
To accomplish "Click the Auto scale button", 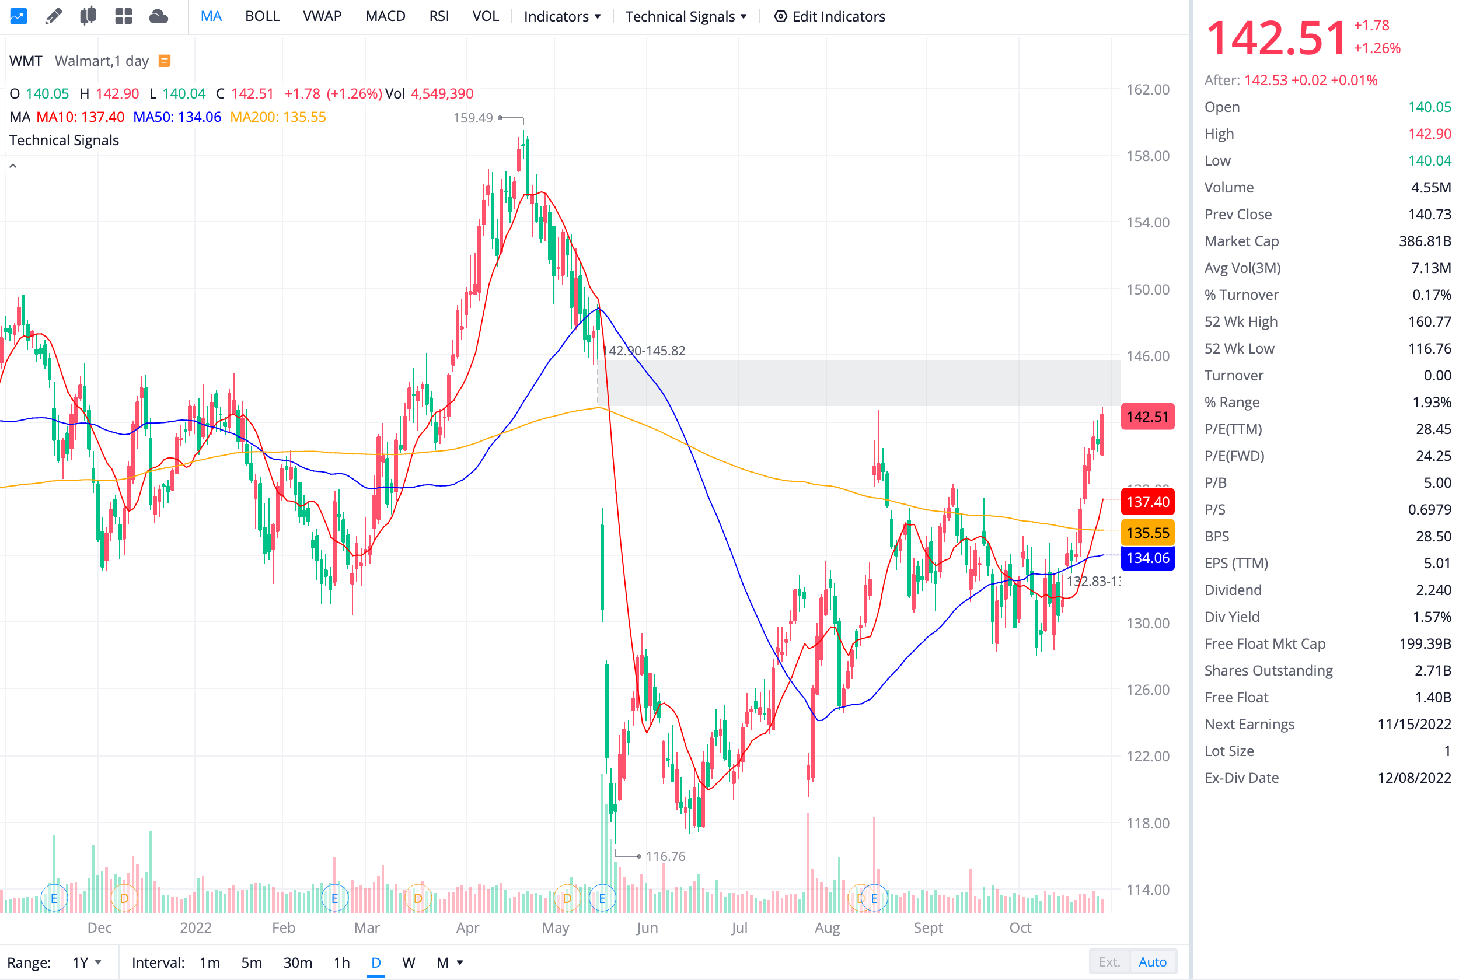I will coord(1152,962).
